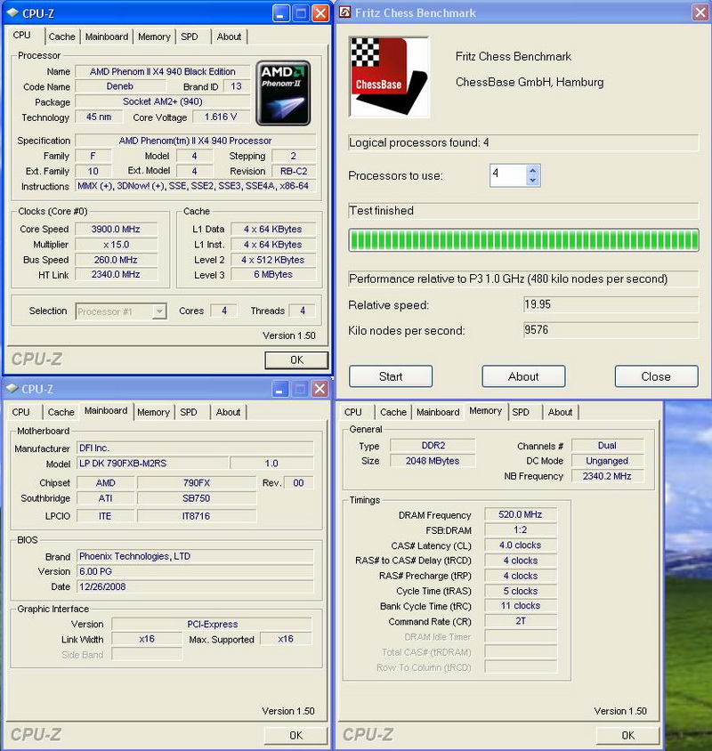
Task: Close the bottom-left CPU-Z Mainboard window
Action: click(x=320, y=389)
